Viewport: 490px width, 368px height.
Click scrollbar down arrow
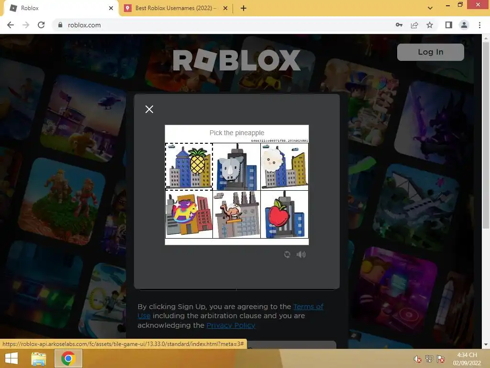pos(486,345)
